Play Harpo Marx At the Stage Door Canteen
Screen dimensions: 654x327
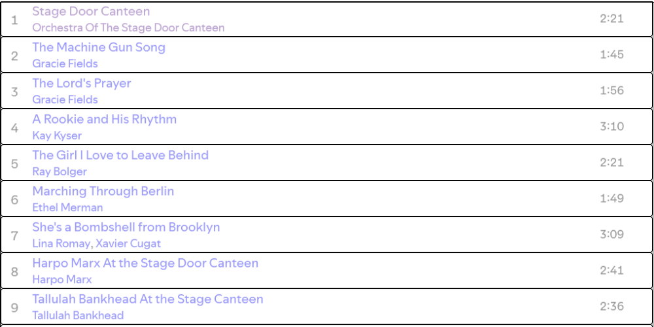click(145, 264)
